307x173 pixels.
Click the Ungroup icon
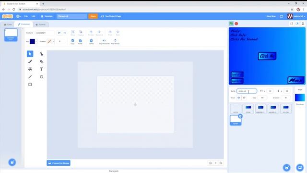[x=81, y=33]
